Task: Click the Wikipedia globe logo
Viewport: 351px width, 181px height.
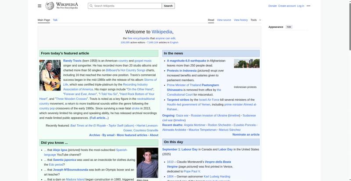Action: [x=50, y=6]
